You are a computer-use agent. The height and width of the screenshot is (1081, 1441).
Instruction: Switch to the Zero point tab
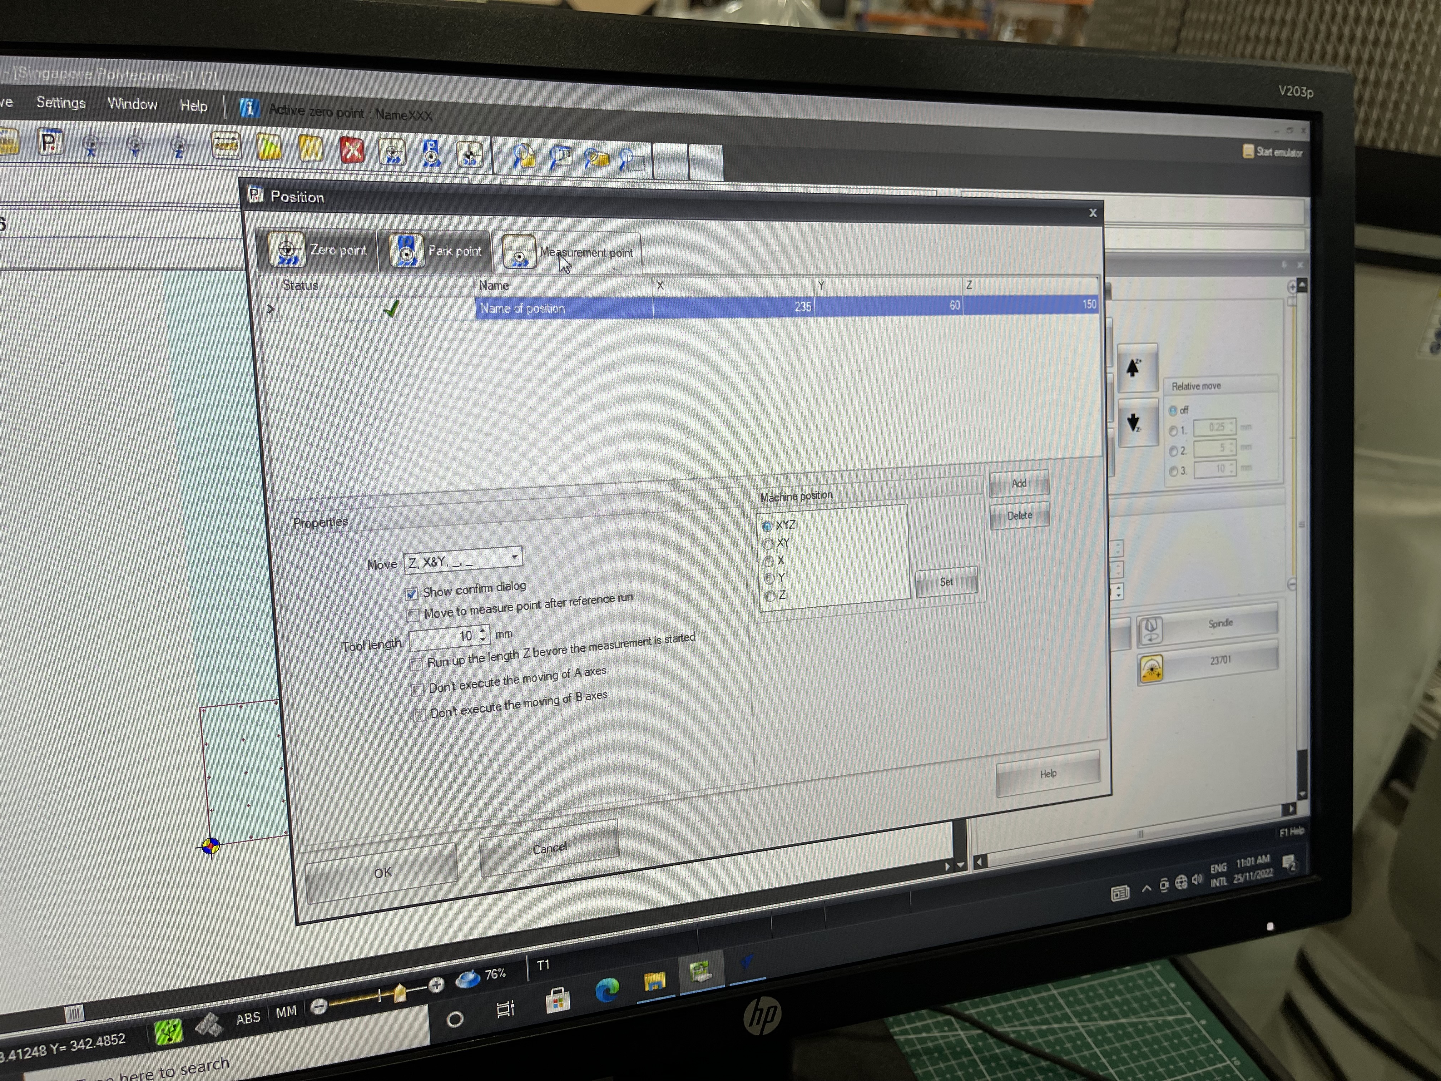(317, 250)
